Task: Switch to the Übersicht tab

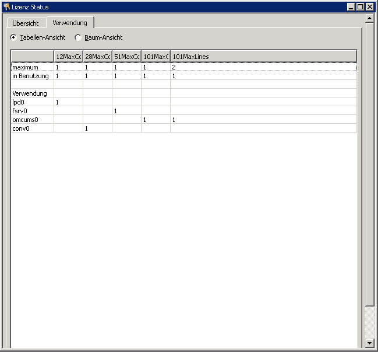Action: point(26,23)
